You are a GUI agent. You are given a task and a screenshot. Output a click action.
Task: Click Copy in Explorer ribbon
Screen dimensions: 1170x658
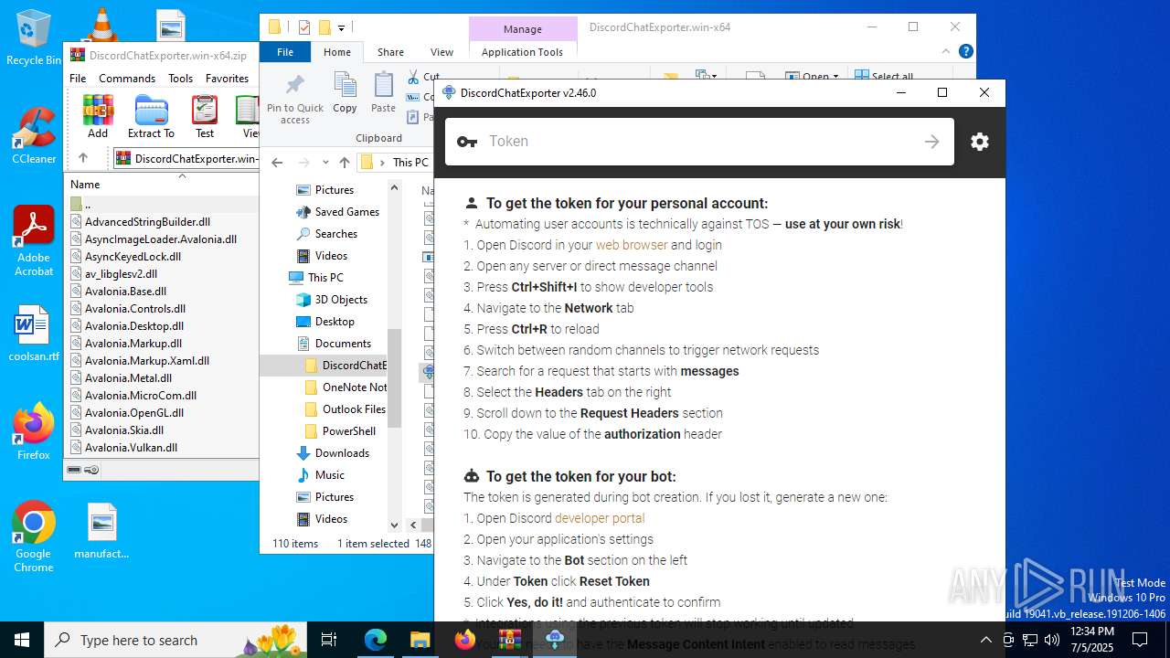click(345, 93)
